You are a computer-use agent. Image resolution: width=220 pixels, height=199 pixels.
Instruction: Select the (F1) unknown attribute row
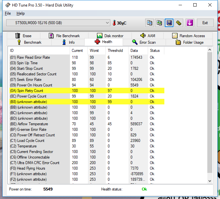click(87, 174)
